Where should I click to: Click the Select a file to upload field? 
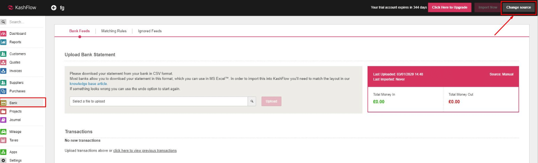pyautogui.click(x=159, y=101)
